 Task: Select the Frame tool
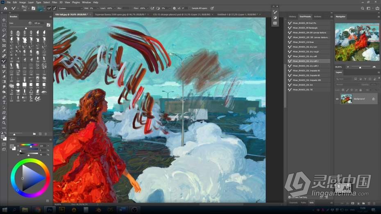(x=4, y=45)
